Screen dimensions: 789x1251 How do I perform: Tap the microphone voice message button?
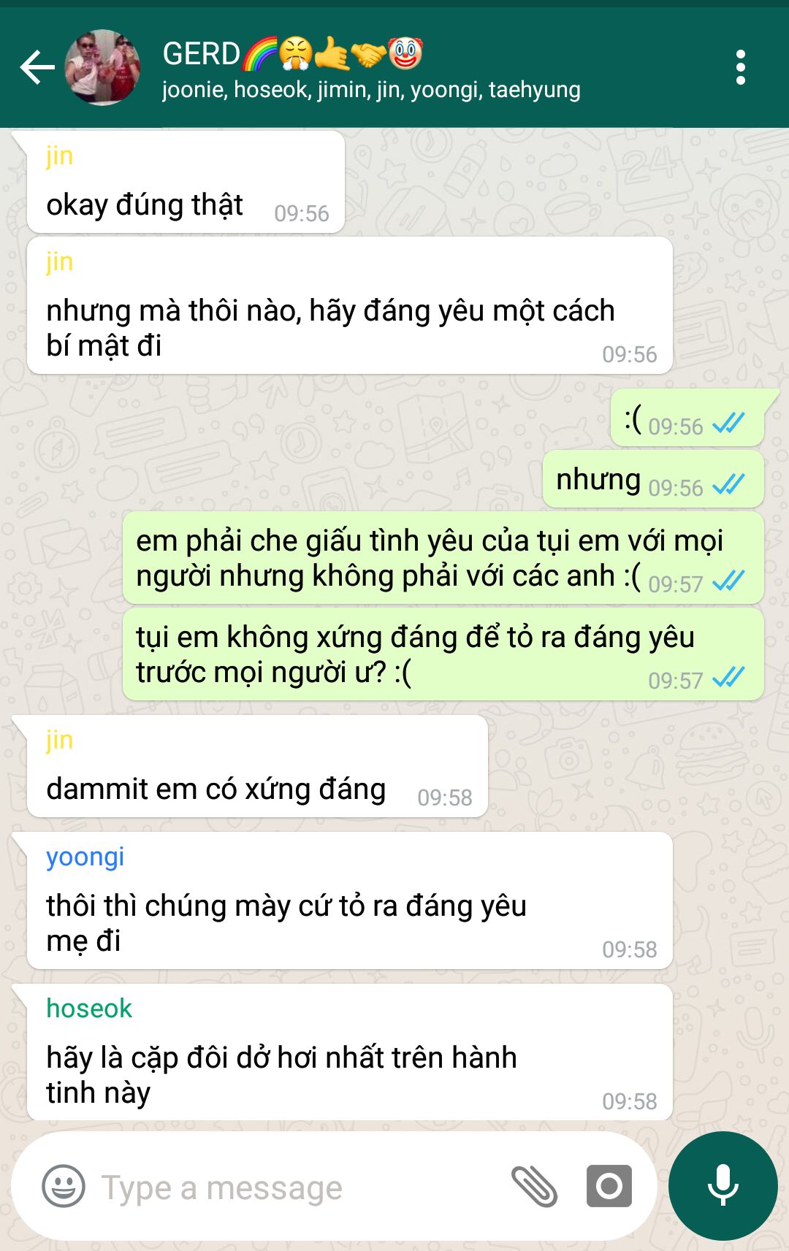723,1186
